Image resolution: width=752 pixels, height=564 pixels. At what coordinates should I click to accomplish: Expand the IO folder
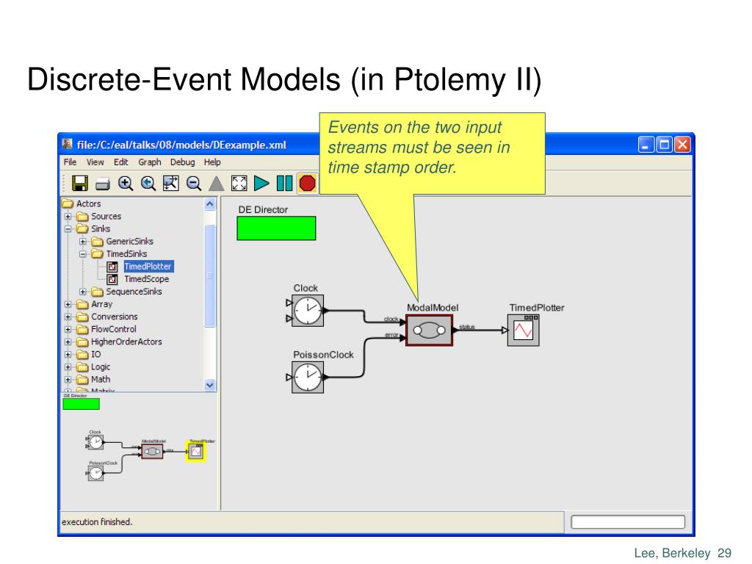(68, 355)
